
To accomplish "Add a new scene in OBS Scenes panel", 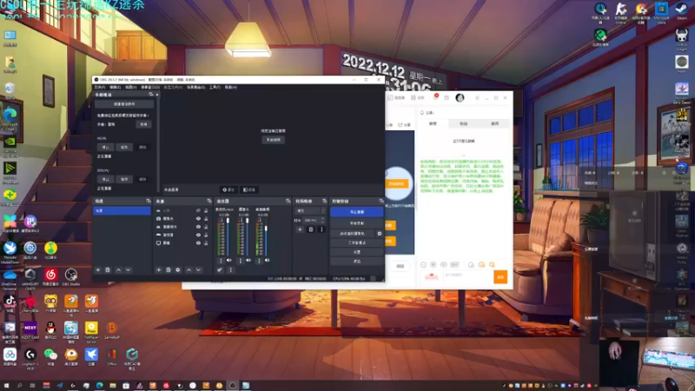I will (98, 269).
